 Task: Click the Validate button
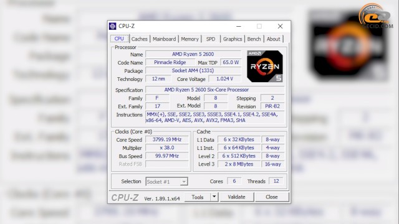tap(237, 197)
